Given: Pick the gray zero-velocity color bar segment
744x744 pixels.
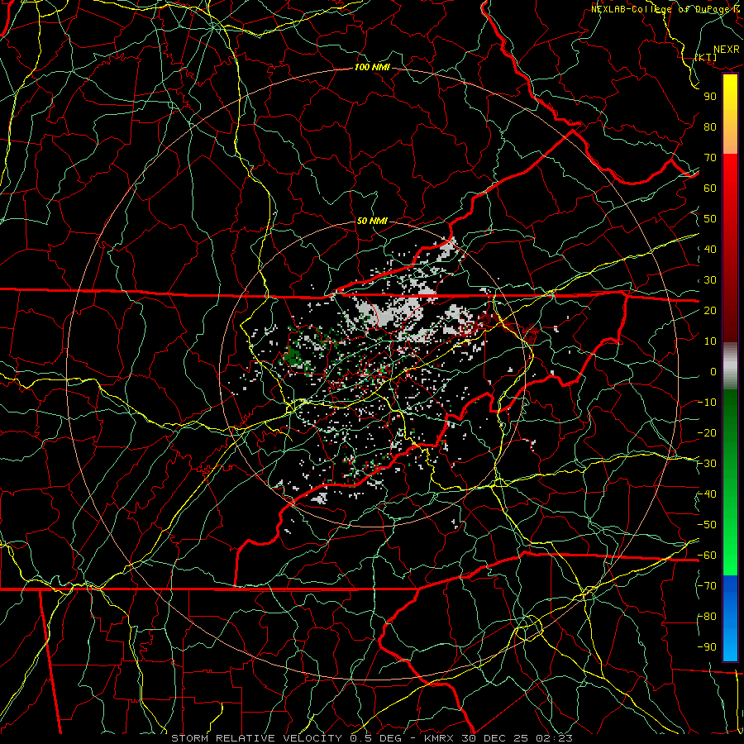Looking at the screenshot, I should (x=730, y=365).
